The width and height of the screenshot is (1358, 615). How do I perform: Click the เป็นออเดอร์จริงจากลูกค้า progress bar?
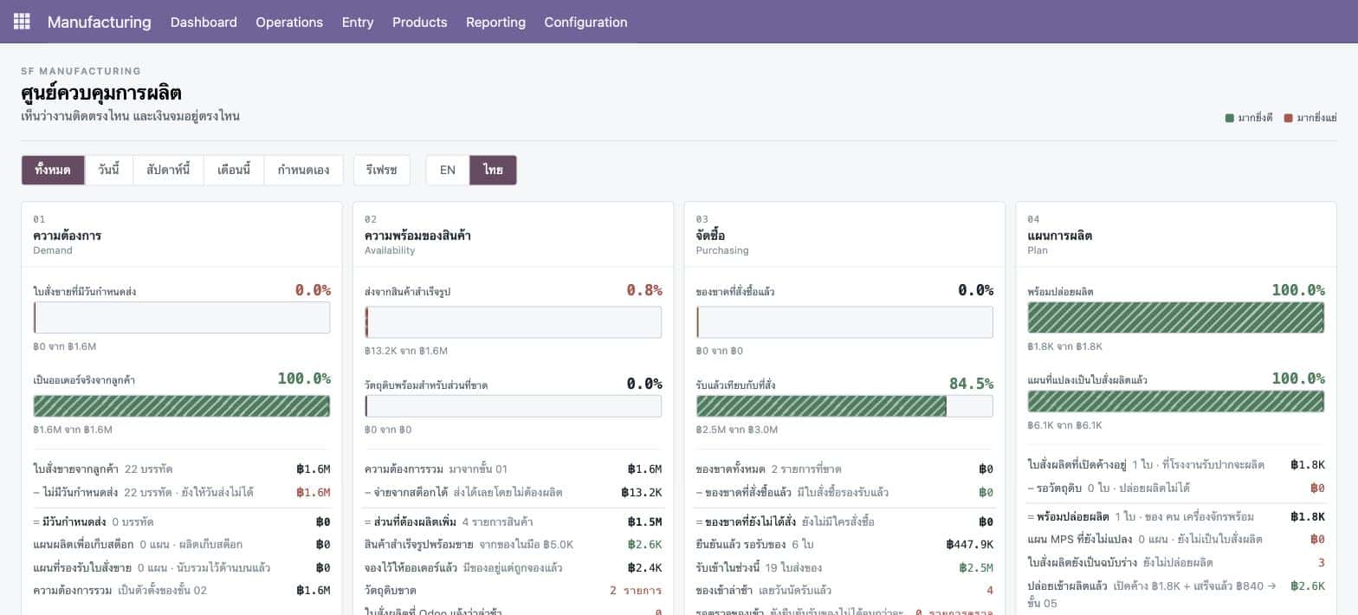pyautogui.click(x=182, y=406)
